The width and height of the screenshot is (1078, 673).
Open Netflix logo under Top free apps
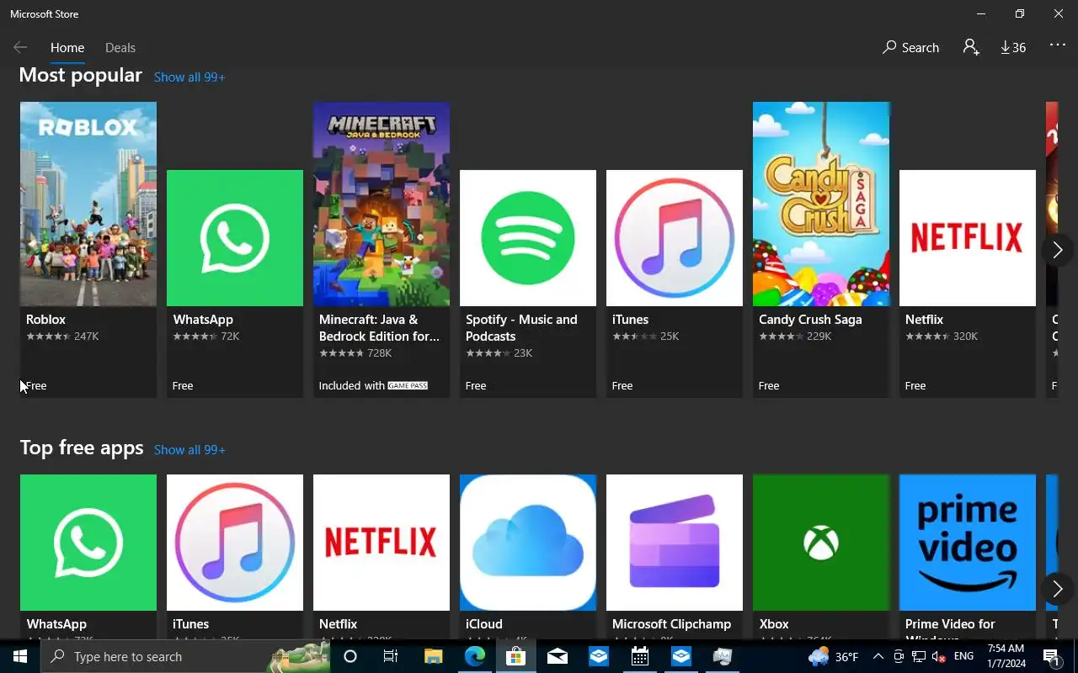382,543
